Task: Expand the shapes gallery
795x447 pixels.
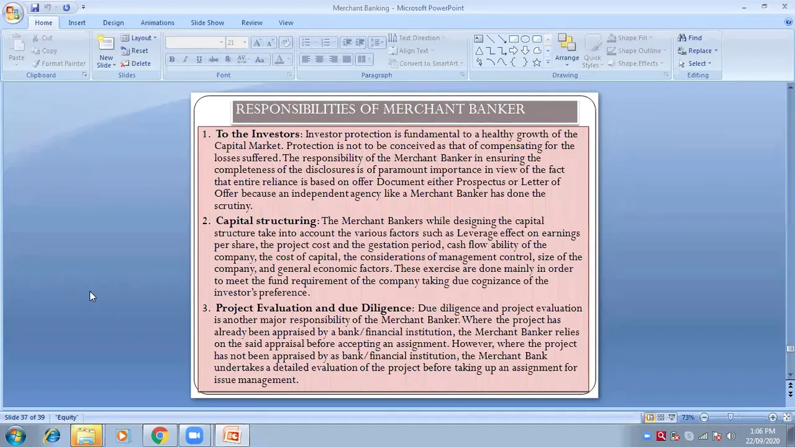Action: point(547,62)
